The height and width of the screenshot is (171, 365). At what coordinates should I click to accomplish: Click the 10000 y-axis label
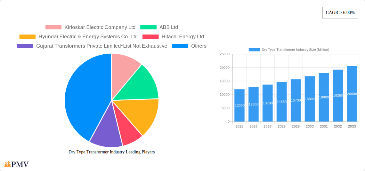click(225, 95)
